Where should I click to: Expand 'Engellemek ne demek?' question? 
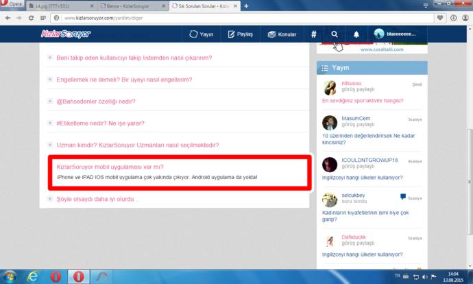point(124,80)
